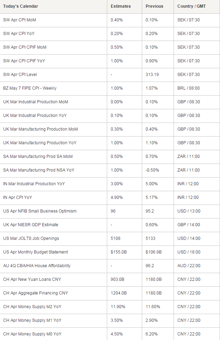Click UK Mar Manufacturing Production YoY event
The height and width of the screenshot is (340, 220).
(40, 143)
